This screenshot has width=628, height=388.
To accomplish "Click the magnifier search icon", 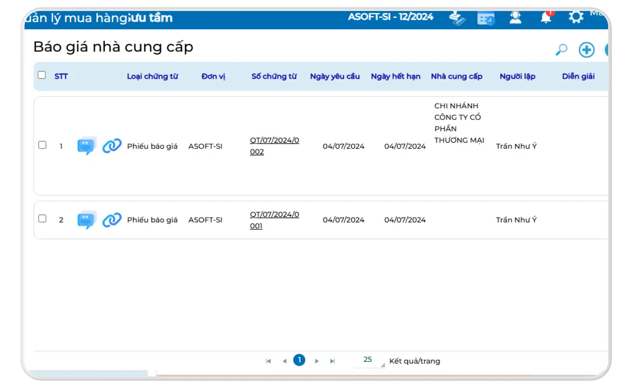I will [561, 50].
